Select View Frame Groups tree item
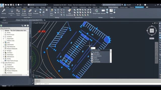The image size is (161, 90). point(12,61)
